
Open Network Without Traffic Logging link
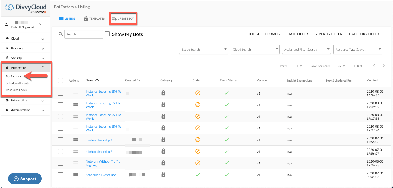(103, 163)
